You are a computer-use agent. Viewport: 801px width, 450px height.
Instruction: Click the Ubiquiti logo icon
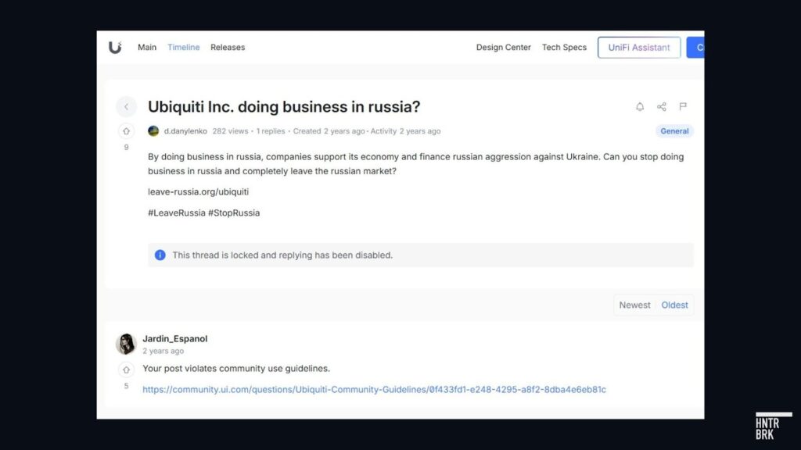click(x=115, y=48)
